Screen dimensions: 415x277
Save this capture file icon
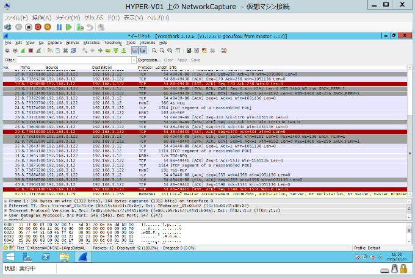(58, 51)
